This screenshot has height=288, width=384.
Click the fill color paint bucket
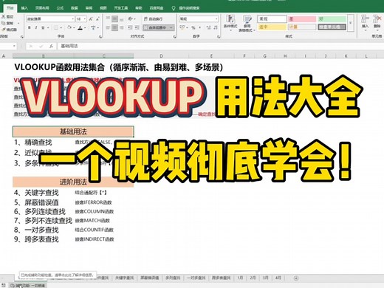click(69, 27)
